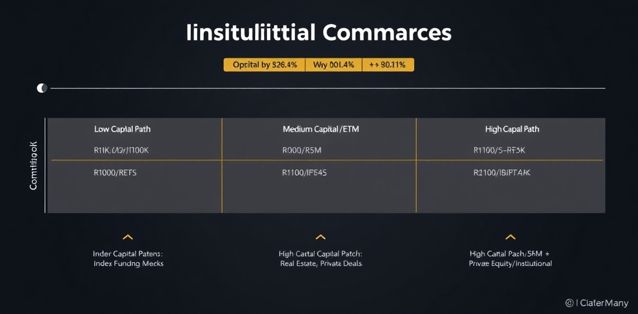Click the rotated vertical label beside the table
638x314 pixels.
pos(33,165)
